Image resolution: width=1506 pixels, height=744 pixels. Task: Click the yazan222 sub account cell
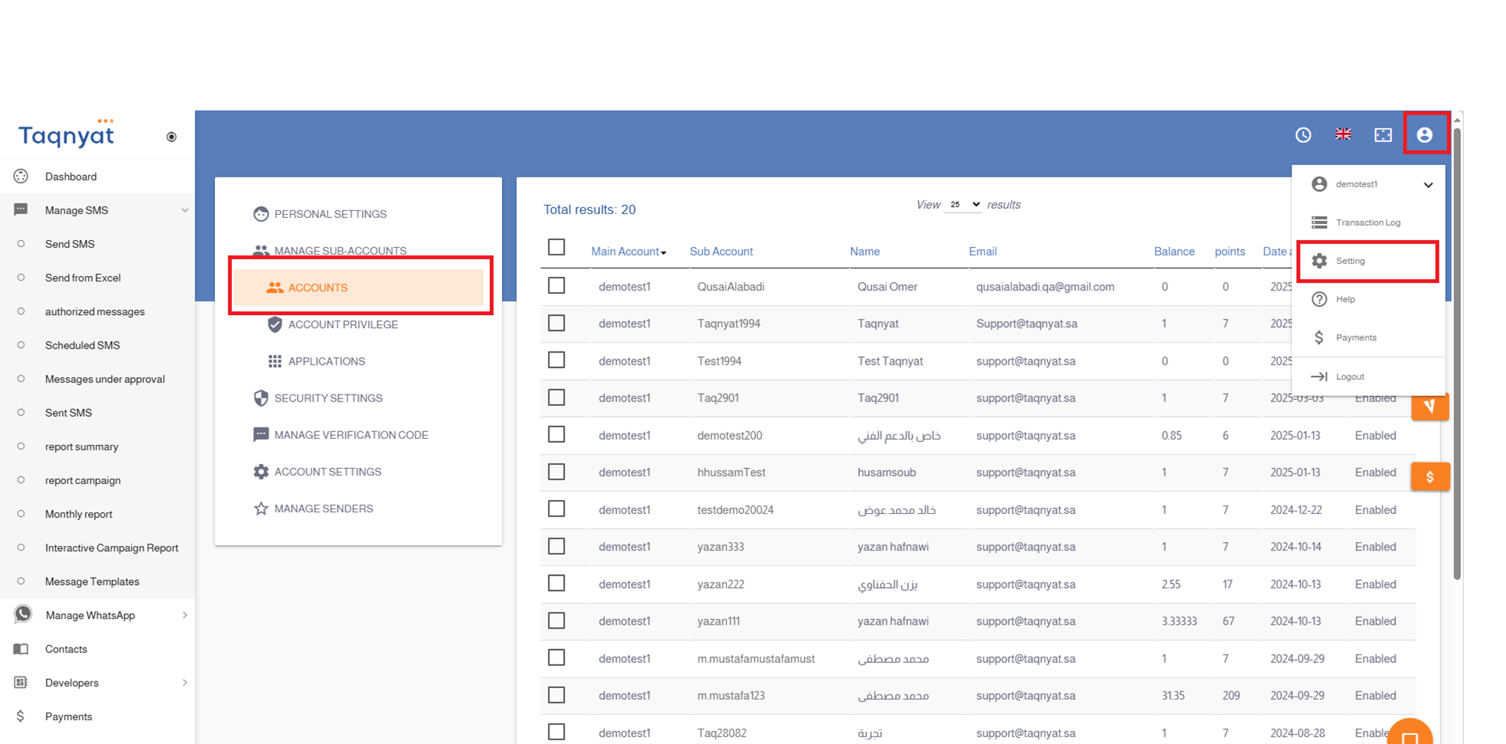tap(721, 584)
